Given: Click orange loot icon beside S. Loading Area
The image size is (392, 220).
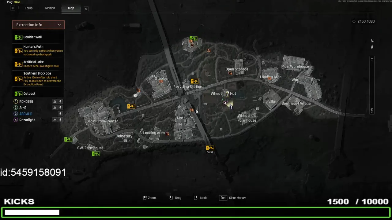Looking at the screenshot, I should point(167,134).
